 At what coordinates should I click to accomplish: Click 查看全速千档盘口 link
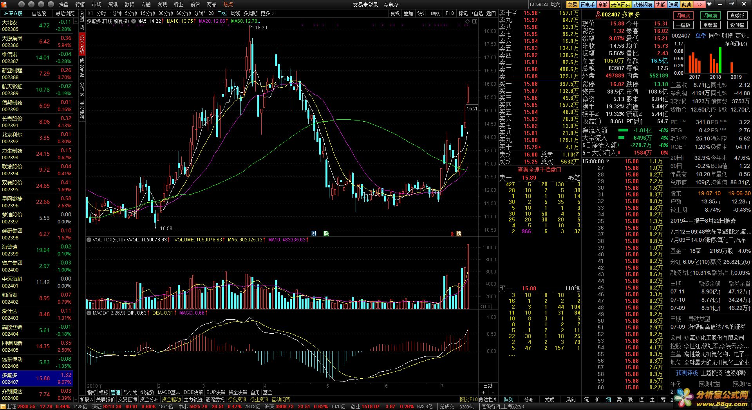pos(539,169)
